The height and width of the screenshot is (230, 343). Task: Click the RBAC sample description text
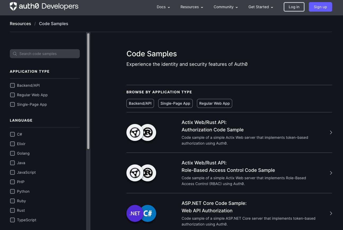coord(244,181)
